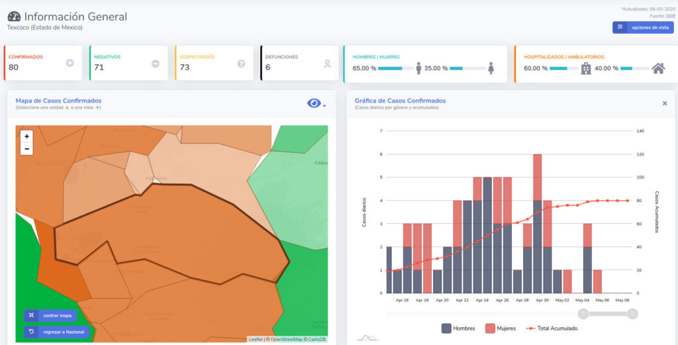Click regresar a Nacional button
Image resolution: width=678 pixels, height=345 pixels.
click(56, 331)
